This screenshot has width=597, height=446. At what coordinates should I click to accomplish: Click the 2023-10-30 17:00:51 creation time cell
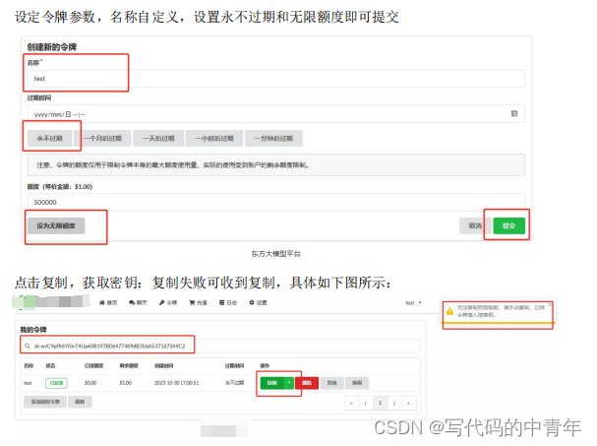(x=176, y=383)
